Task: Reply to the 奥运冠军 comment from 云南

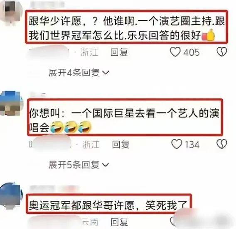Action: coord(119,222)
